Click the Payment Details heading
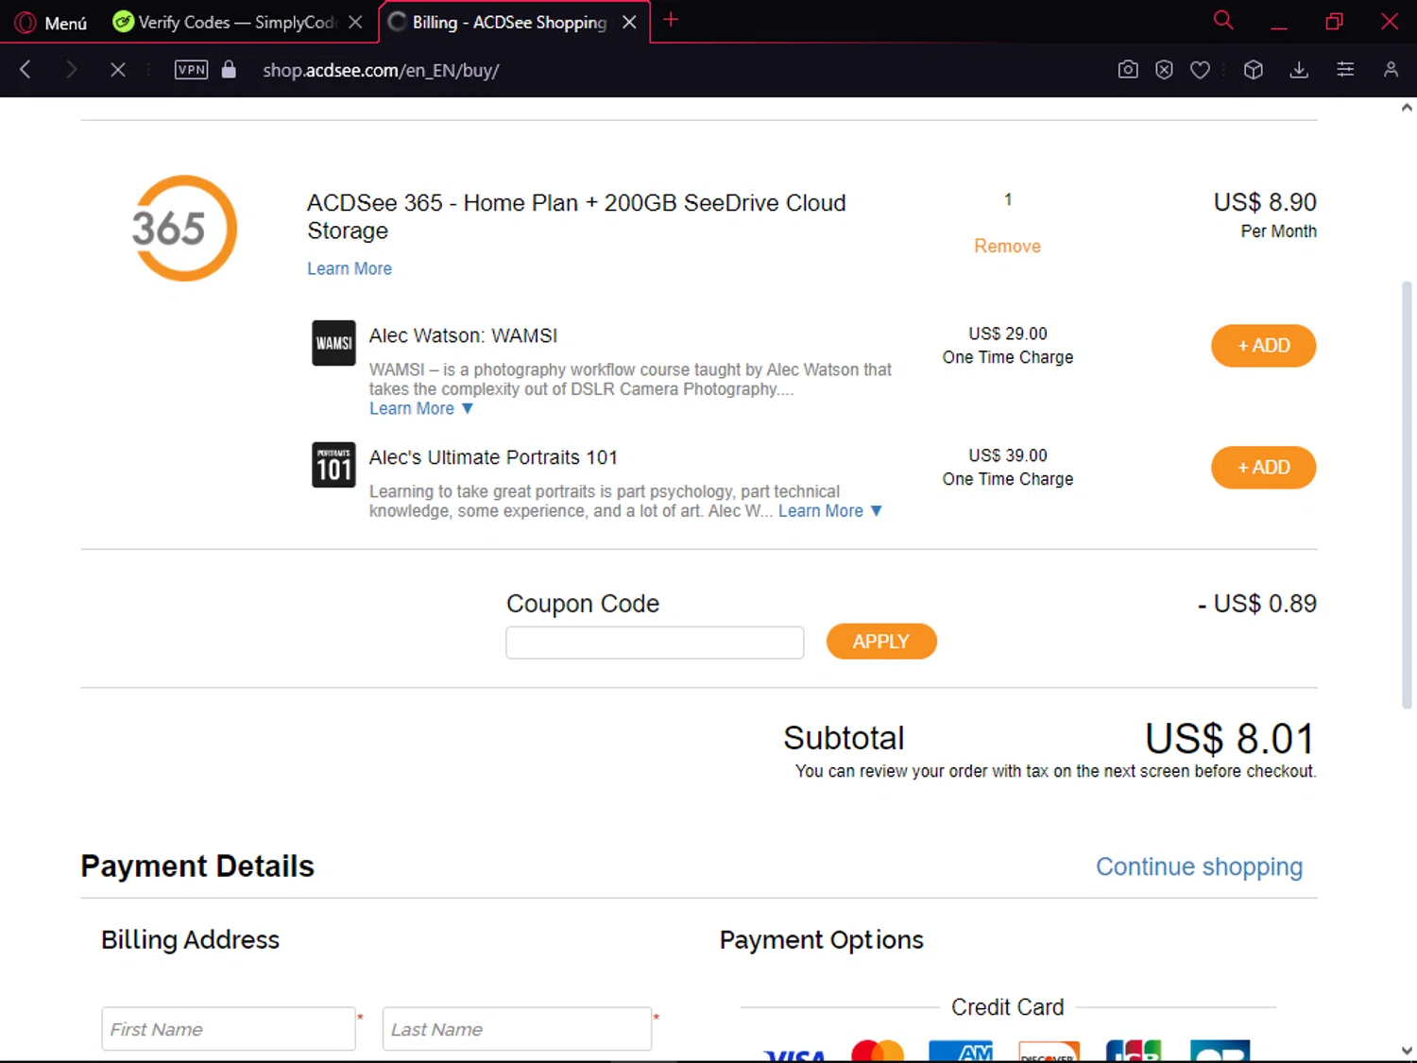This screenshot has height=1063, width=1417. click(197, 866)
